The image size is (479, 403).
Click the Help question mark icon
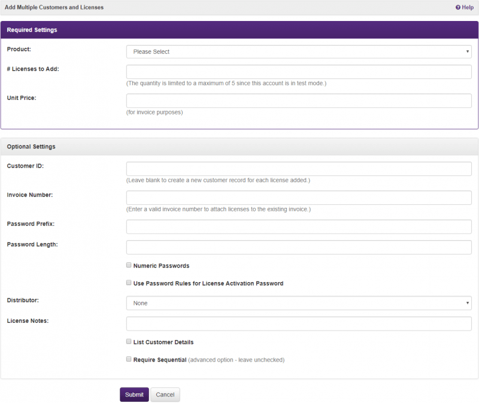pyautogui.click(x=458, y=7)
